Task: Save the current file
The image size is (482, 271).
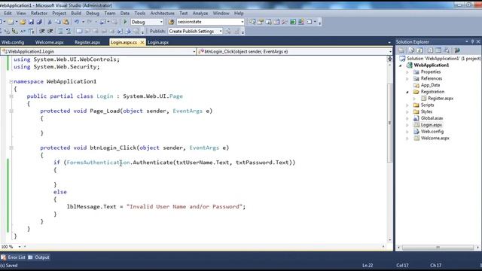Action: click(x=31, y=22)
